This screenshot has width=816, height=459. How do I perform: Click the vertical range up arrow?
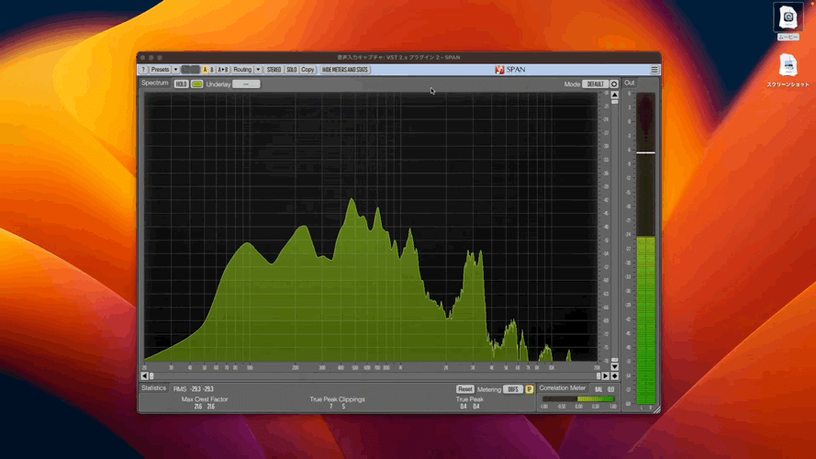615,95
